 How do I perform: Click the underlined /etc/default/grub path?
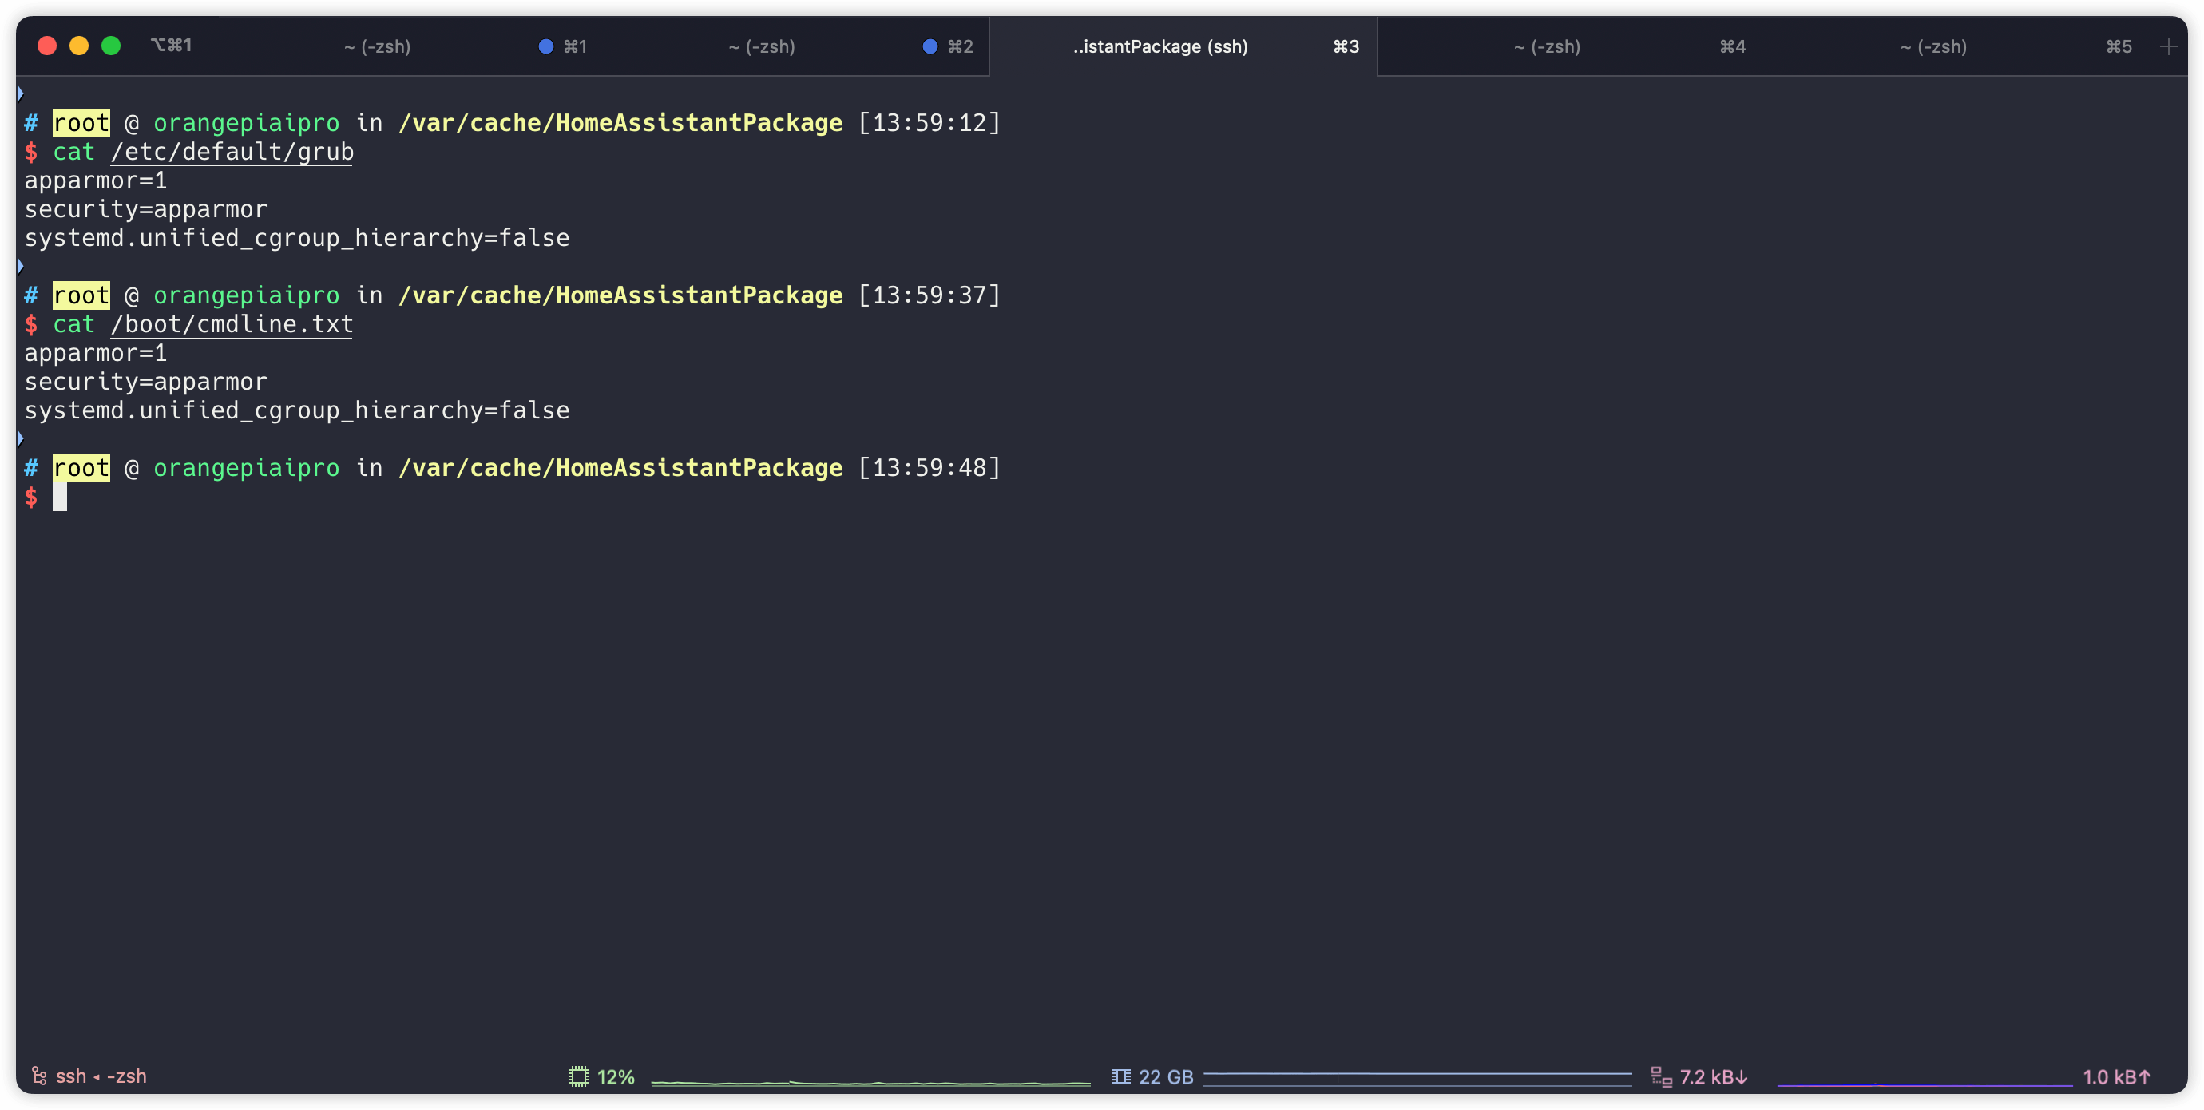232,153
